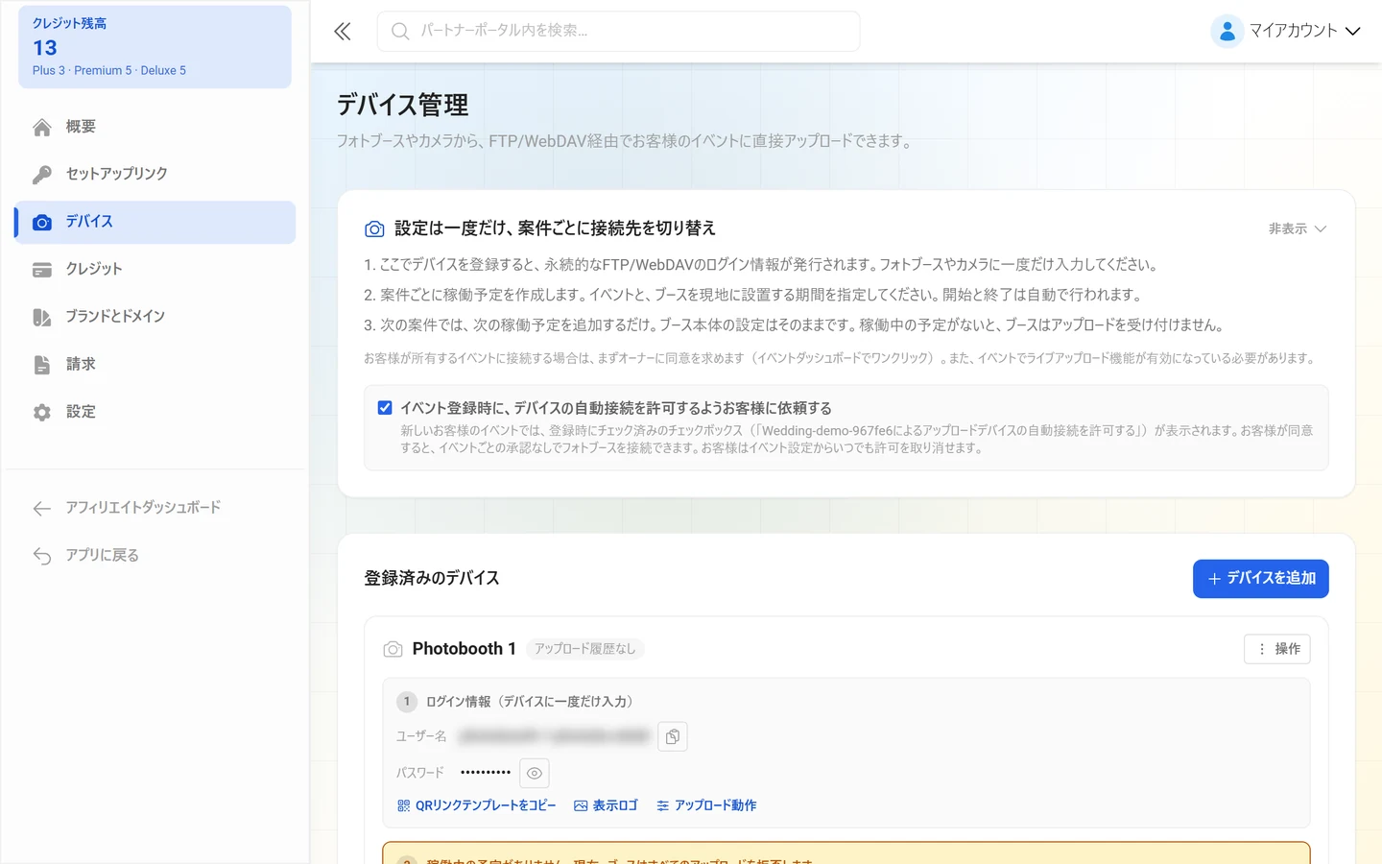Go to セットアップリンク
This screenshot has width=1382, height=864.
[155, 174]
